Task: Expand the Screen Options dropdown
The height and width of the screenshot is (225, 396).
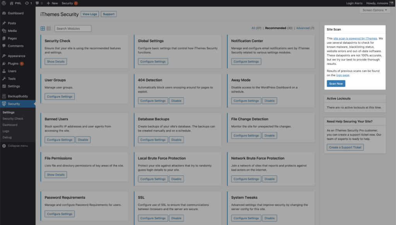Action: pyautogui.click(x=375, y=10)
